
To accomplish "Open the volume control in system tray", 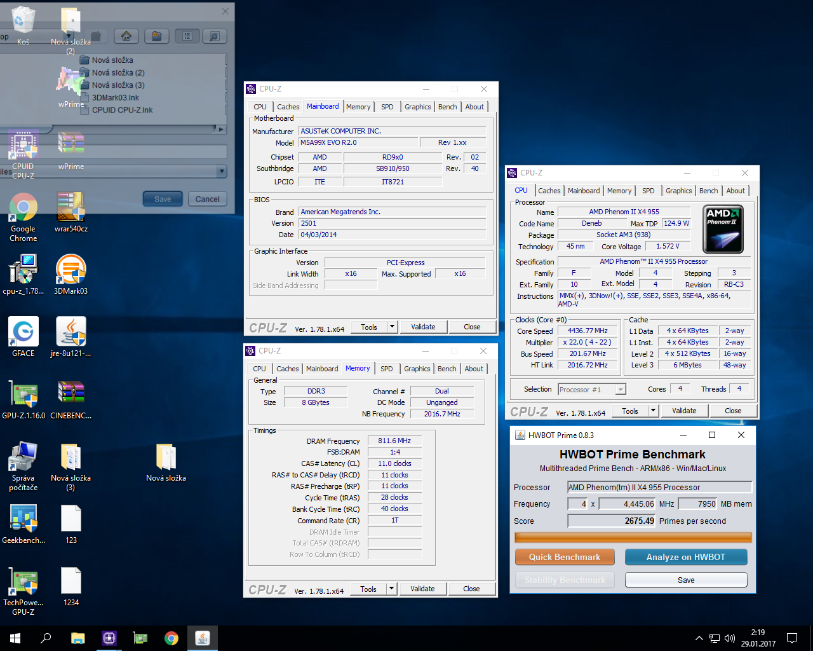I will click(729, 638).
